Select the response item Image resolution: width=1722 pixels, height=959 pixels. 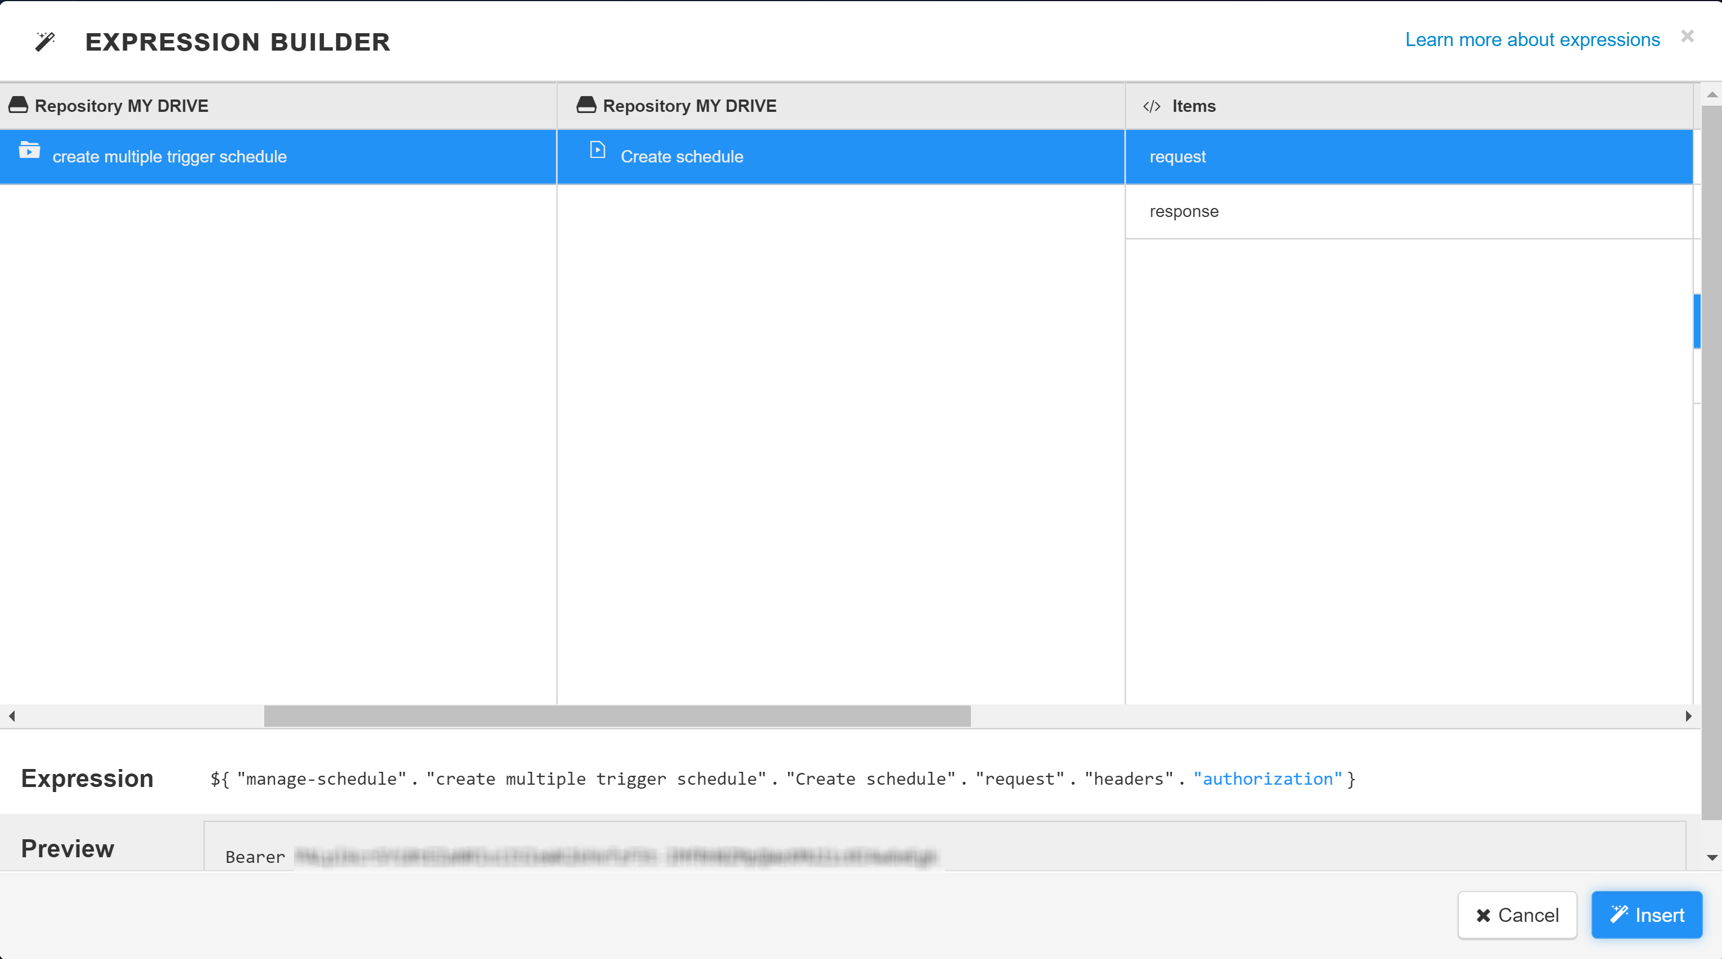point(1183,211)
